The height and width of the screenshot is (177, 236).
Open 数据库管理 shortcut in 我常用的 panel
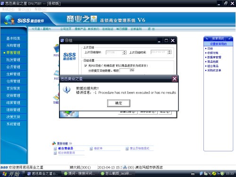pyautogui.click(x=214, y=57)
